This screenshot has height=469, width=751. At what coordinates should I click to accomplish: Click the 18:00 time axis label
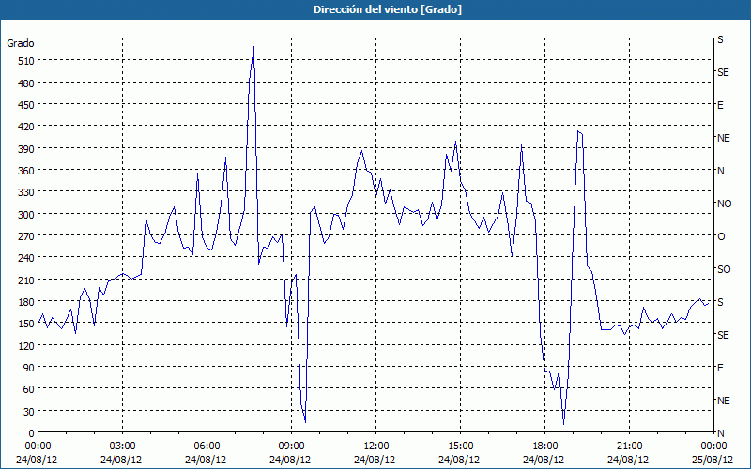[x=544, y=446]
